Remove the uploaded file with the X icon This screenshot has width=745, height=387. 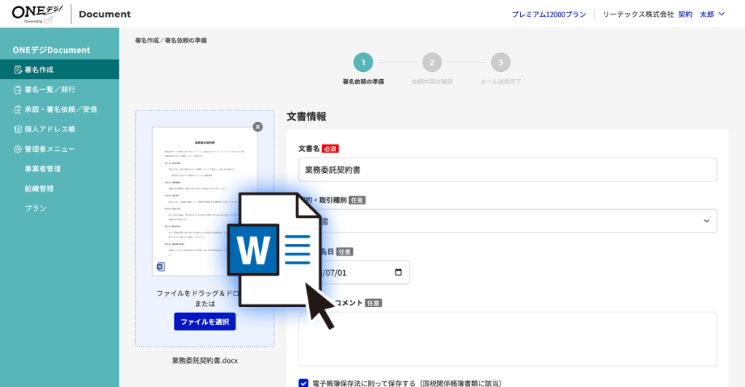258,126
